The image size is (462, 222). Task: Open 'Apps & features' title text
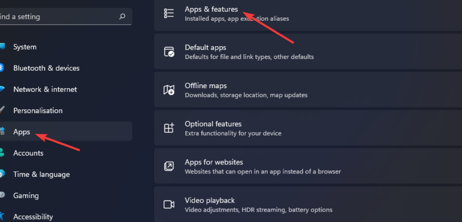tap(211, 9)
